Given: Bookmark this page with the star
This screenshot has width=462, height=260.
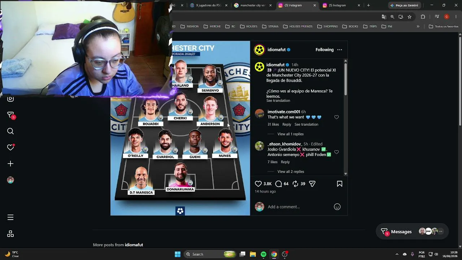Looking at the screenshot, I should tap(409, 17).
